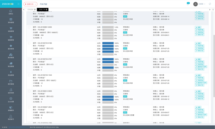Click 收款 progress bar of CG-20180612-5935
This screenshot has width=215, height=129.
click(108, 97)
